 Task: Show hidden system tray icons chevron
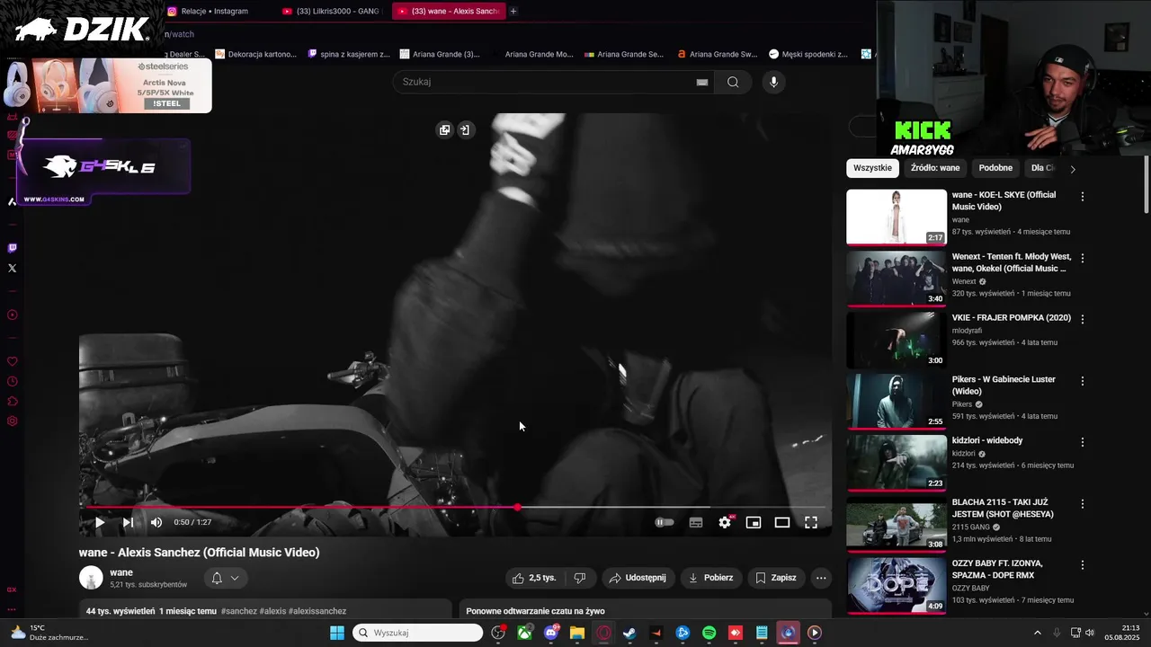coord(1037,633)
